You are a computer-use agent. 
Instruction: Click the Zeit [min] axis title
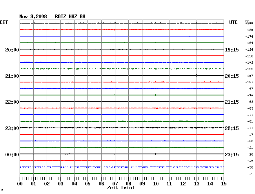[x=121, y=188]
